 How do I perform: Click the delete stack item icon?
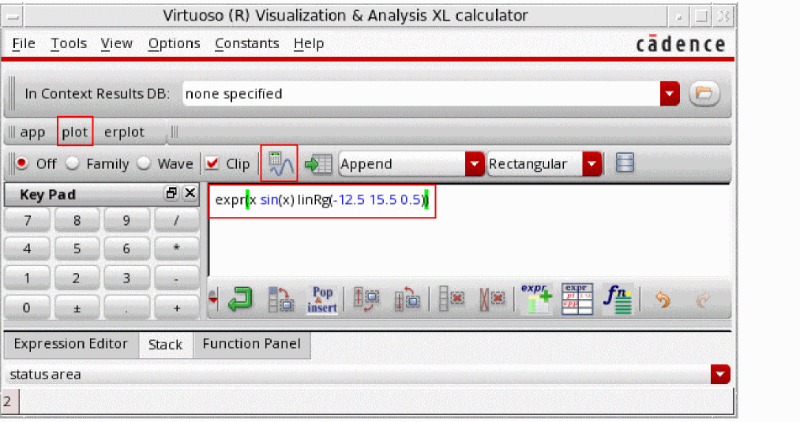point(452,299)
